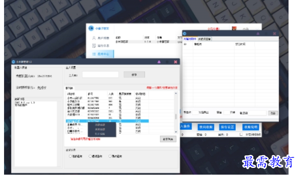The width and height of the screenshot is (298, 176).
Task: Click the purple pin triangle in group manager window
Action: 159,62
